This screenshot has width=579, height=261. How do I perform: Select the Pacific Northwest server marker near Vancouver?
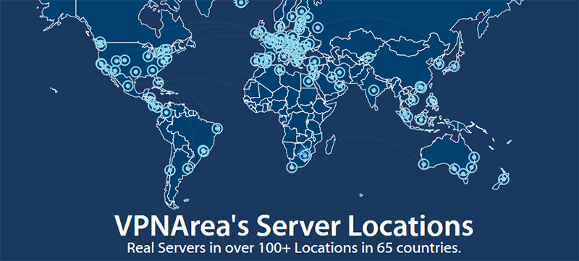100,44
